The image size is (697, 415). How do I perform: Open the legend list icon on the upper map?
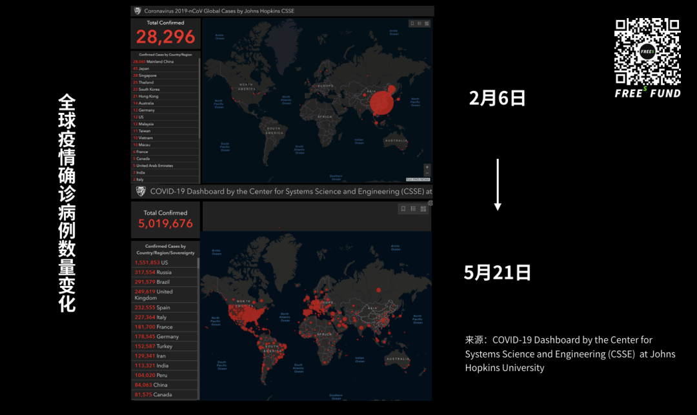click(x=419, y=23)
